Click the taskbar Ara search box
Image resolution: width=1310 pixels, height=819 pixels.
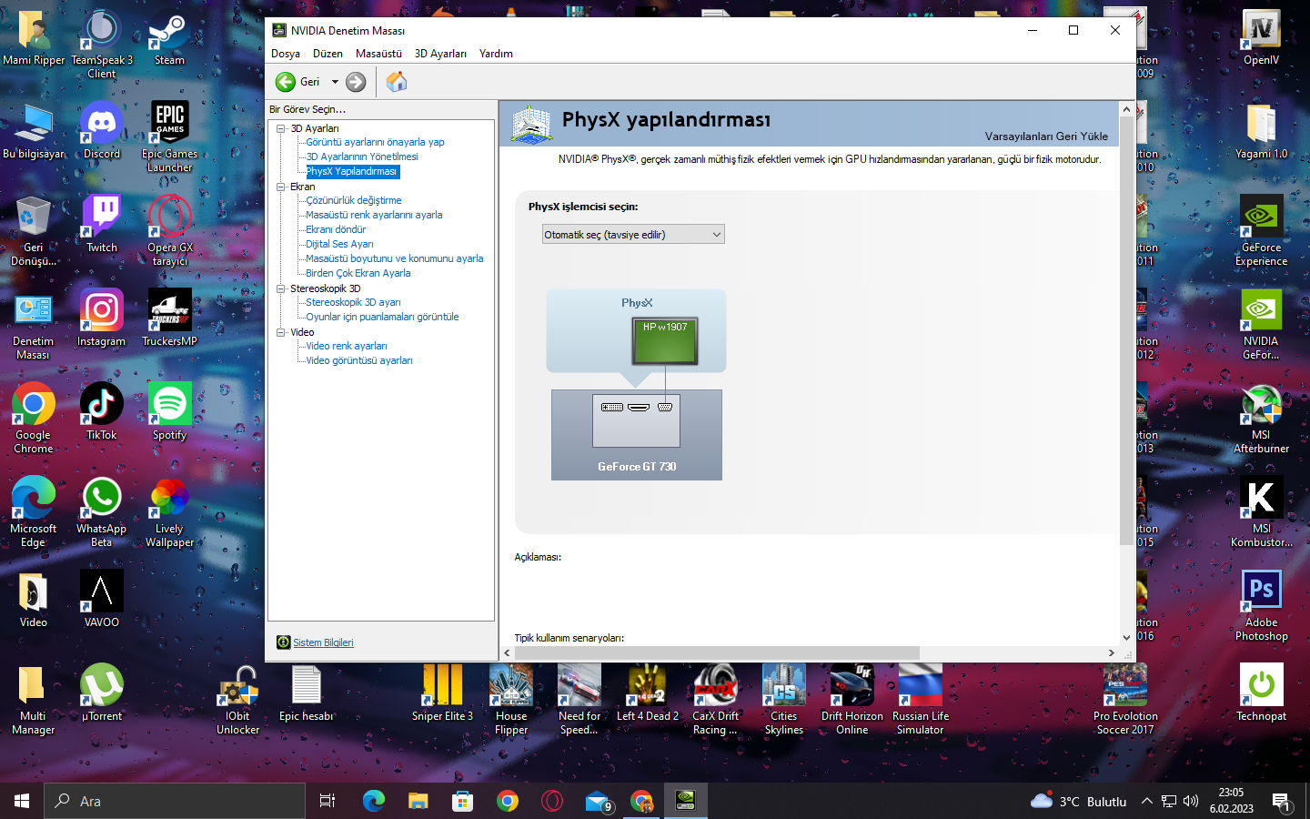[175, 801]
